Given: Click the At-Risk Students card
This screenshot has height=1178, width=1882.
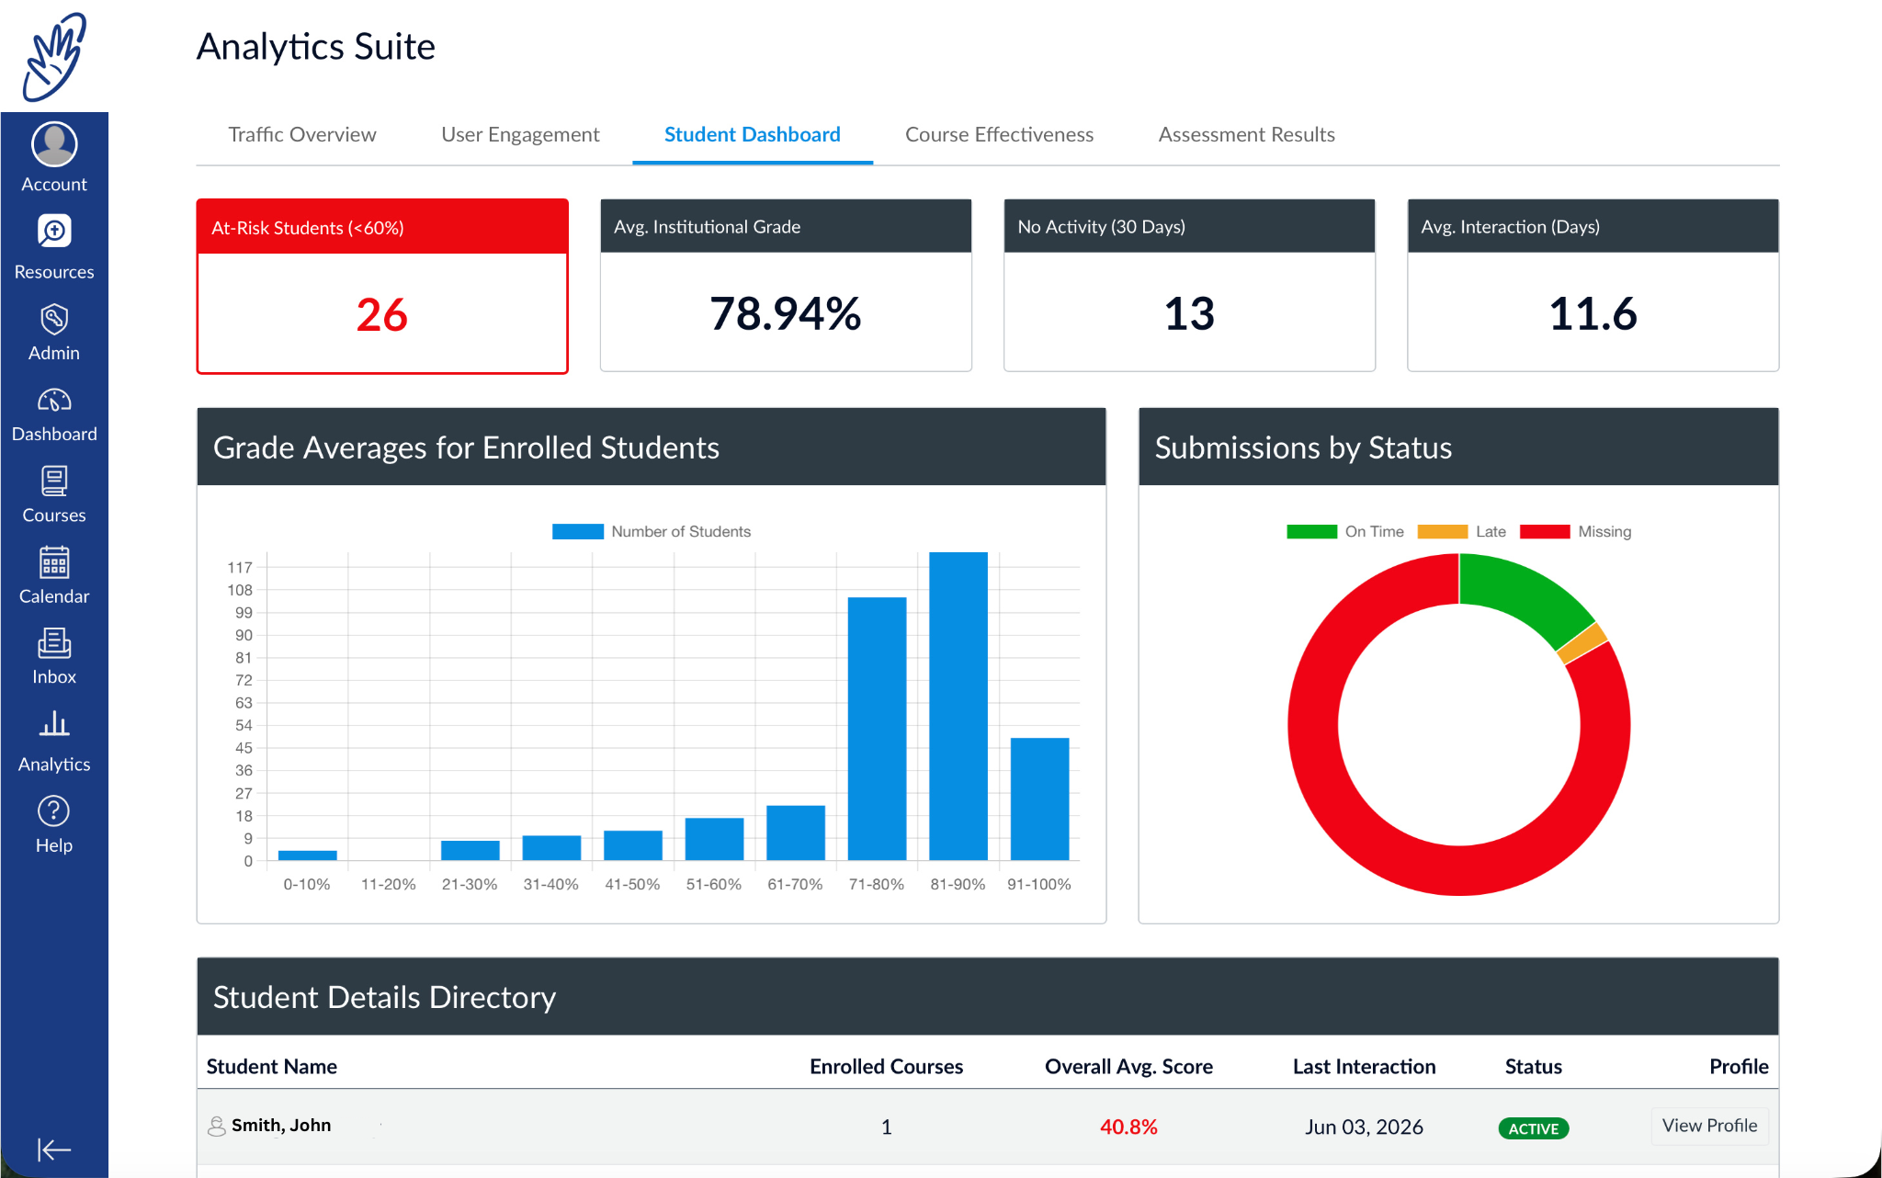Looking at the screenshot, I should coord(382,286).
